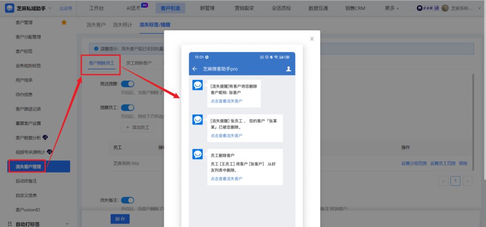Select page 1 in pagination

click(455, 181)
